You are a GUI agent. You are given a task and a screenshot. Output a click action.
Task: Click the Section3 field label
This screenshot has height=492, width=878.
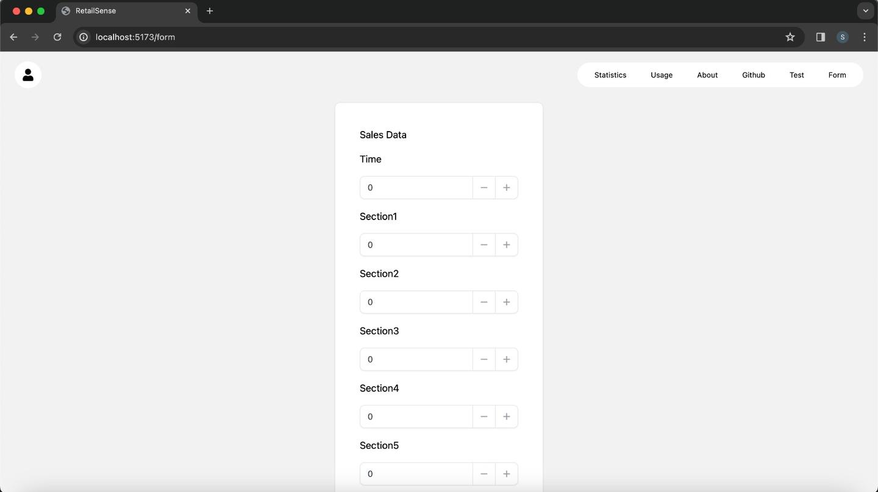[379, 331]
